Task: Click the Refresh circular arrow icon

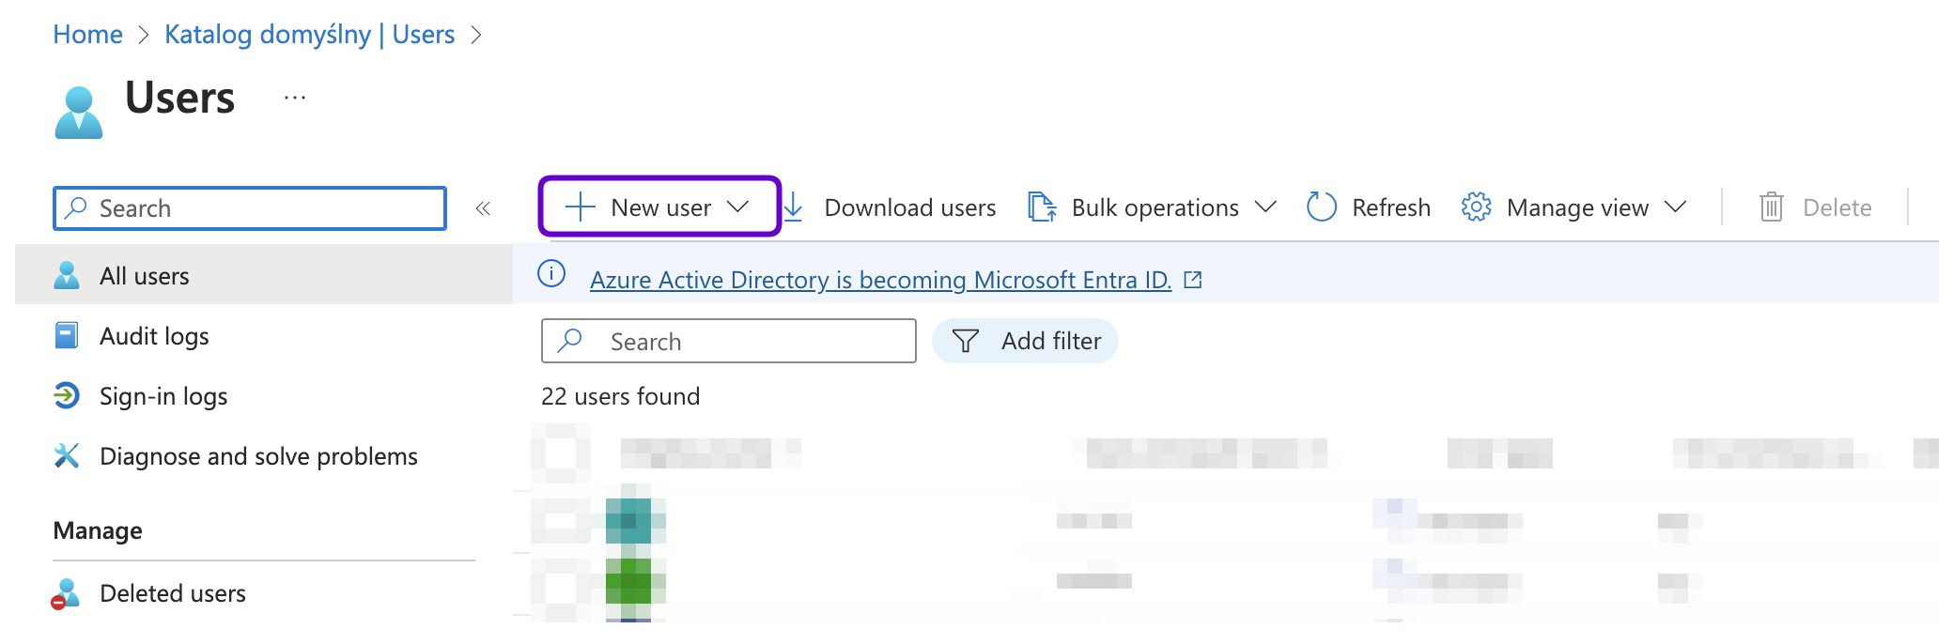Action: click(1321, 207)
